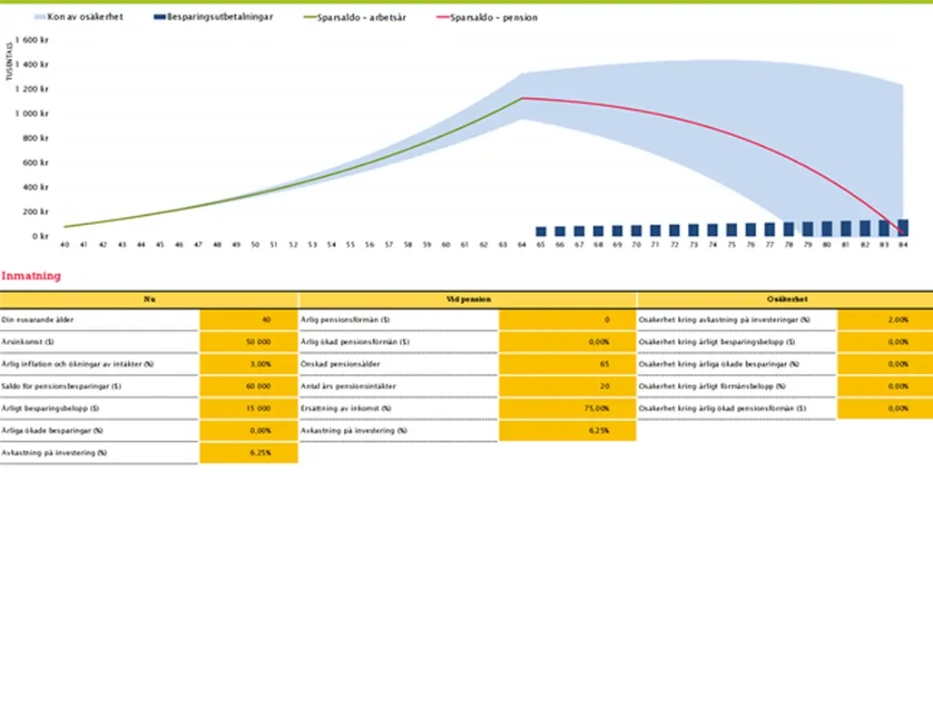The width and height of the screenshot is (933, 726).
Task: Select the Årligt besparingsbelopp cell 15 000
Action: point(248,408)
